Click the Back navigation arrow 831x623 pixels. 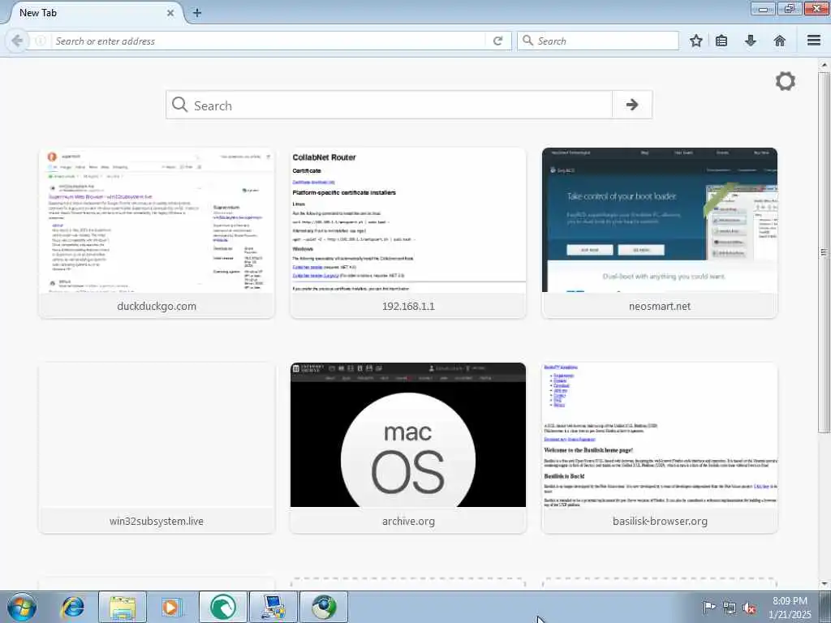tap(17, 41)
